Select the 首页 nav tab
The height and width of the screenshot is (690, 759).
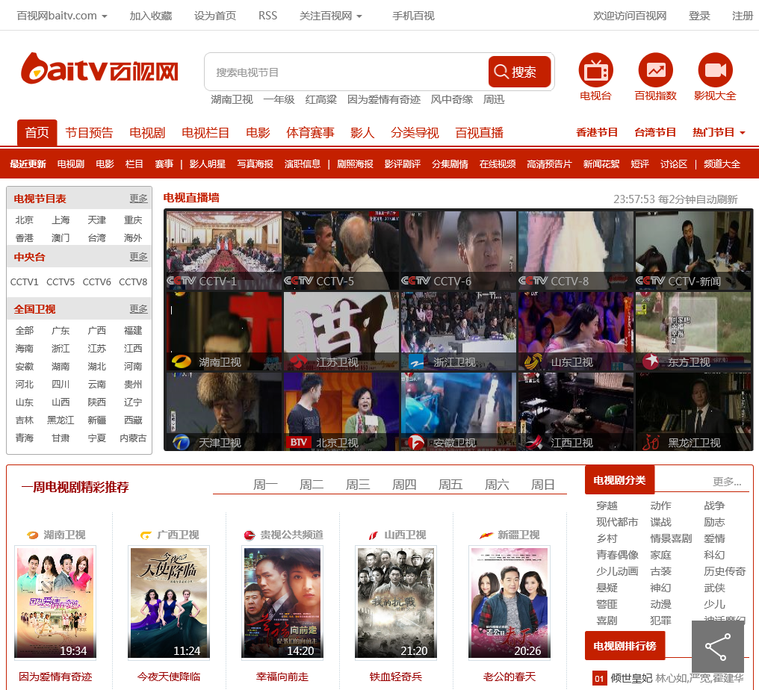coord(37,133)
